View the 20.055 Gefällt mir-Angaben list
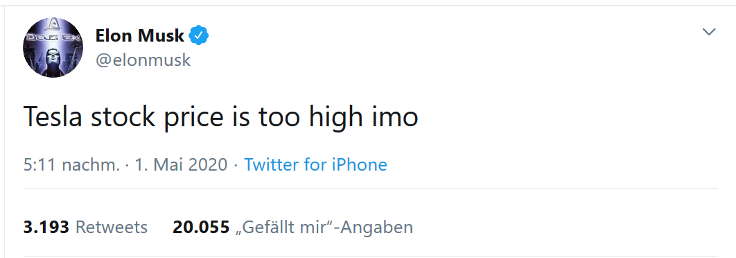This screenshot has width=736, height=258. tap(293, 227)
